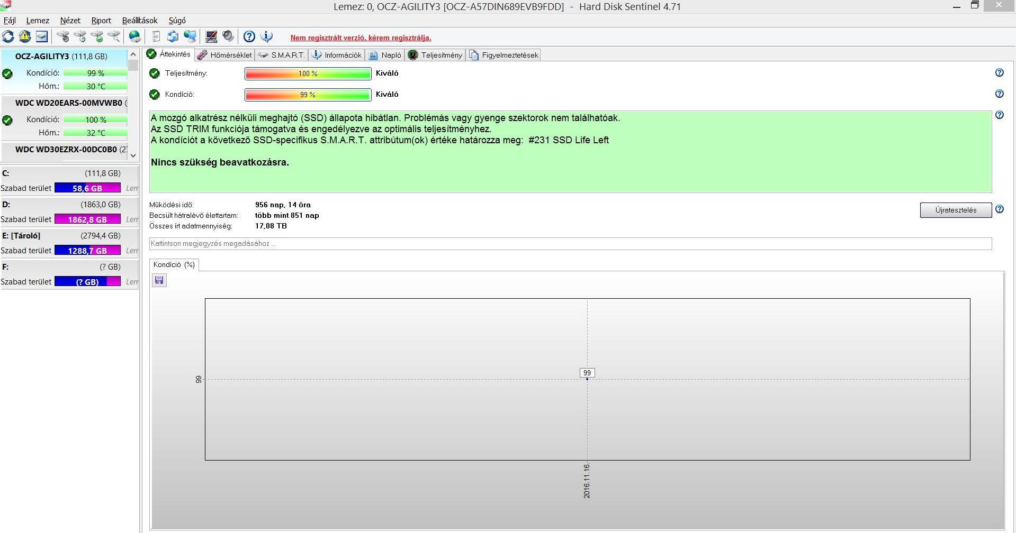The image size is (1016, 533).
Task: Click the note field 'Kattintson megjegyzés megadásához'
Action: [x=570, y=244]
